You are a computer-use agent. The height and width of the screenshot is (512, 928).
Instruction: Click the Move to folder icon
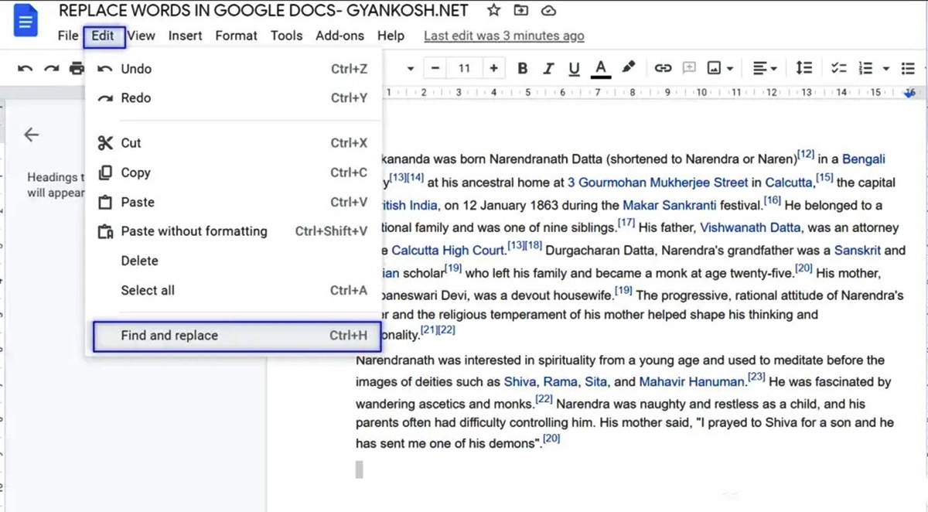click(x=521, y=11)
